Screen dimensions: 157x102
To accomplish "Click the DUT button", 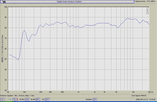I will [x=47, y=99].
